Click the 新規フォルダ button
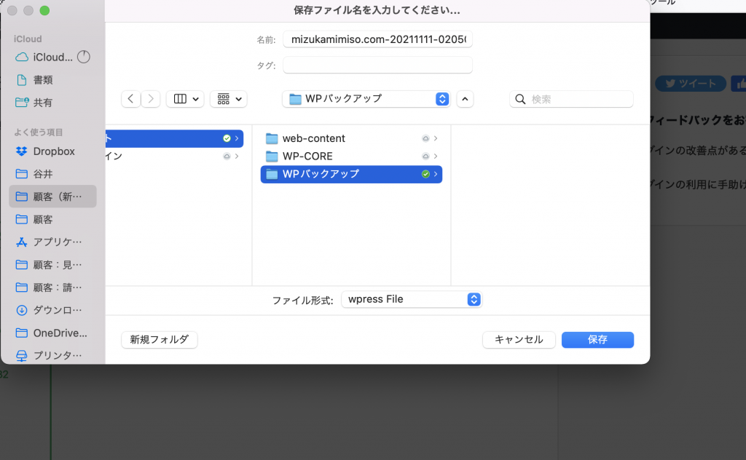This screenshot has width=746, height=460. tap(159, 339)
